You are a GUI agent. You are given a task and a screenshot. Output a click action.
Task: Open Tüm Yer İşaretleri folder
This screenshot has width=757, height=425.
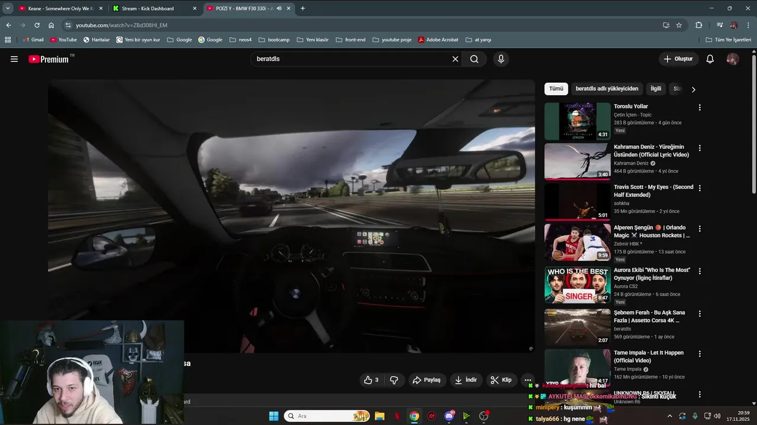pyautogui.click(x=728, y=40)
